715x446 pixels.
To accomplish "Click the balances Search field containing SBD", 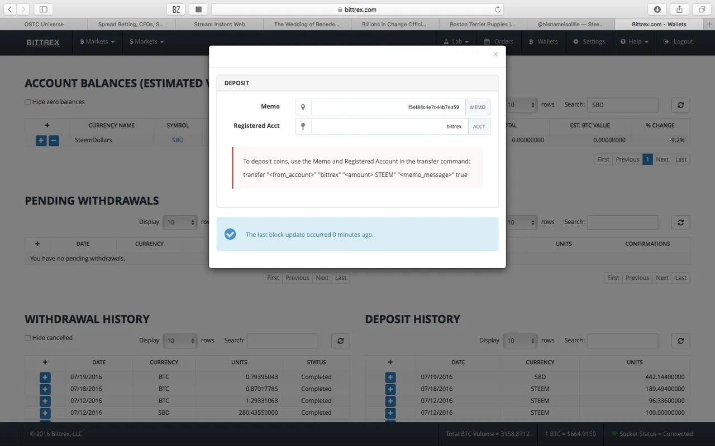I will coord(622,105).
